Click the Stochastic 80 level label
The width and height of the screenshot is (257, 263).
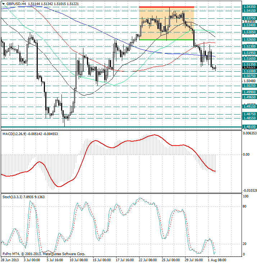[244, 206]
